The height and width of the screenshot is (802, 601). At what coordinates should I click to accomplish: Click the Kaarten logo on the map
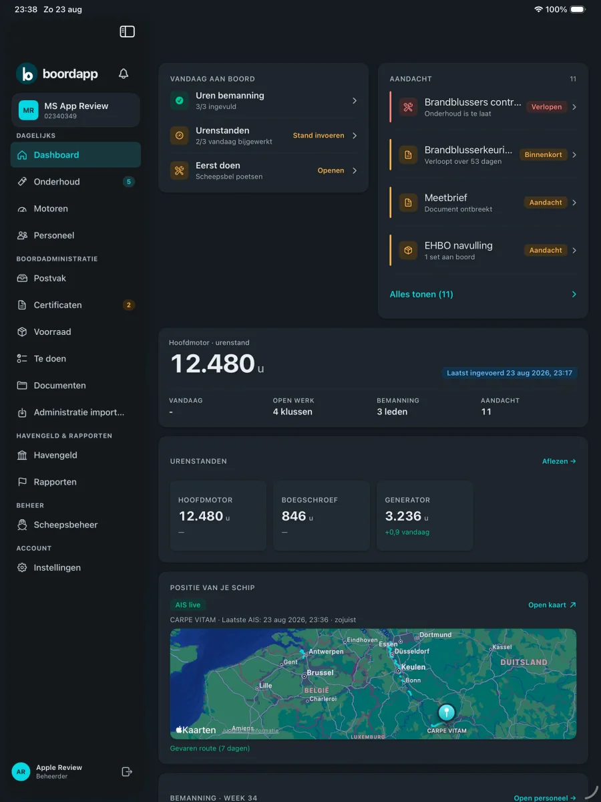(x=196, y=730)
